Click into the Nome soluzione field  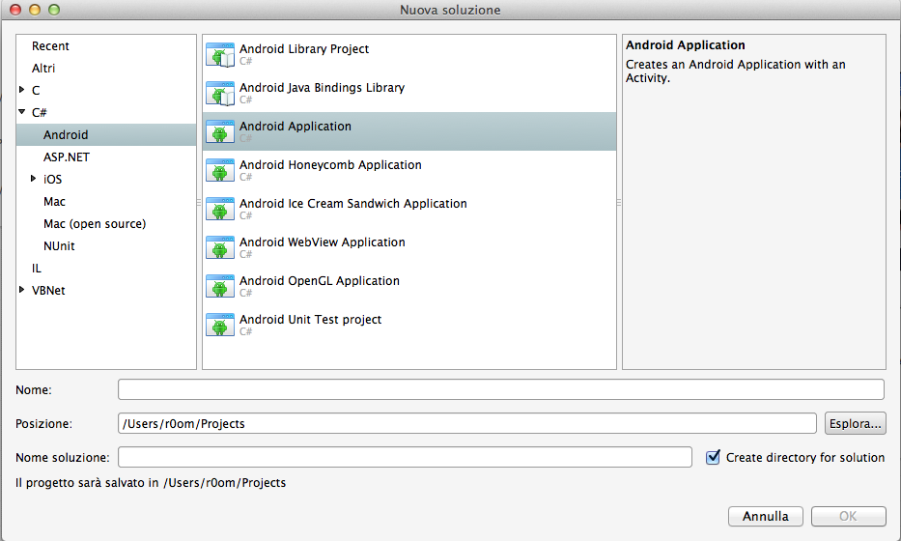coord(405,457)
